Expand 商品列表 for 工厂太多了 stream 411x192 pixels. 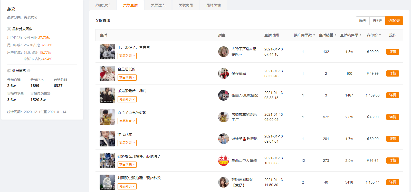click(127, 56)
